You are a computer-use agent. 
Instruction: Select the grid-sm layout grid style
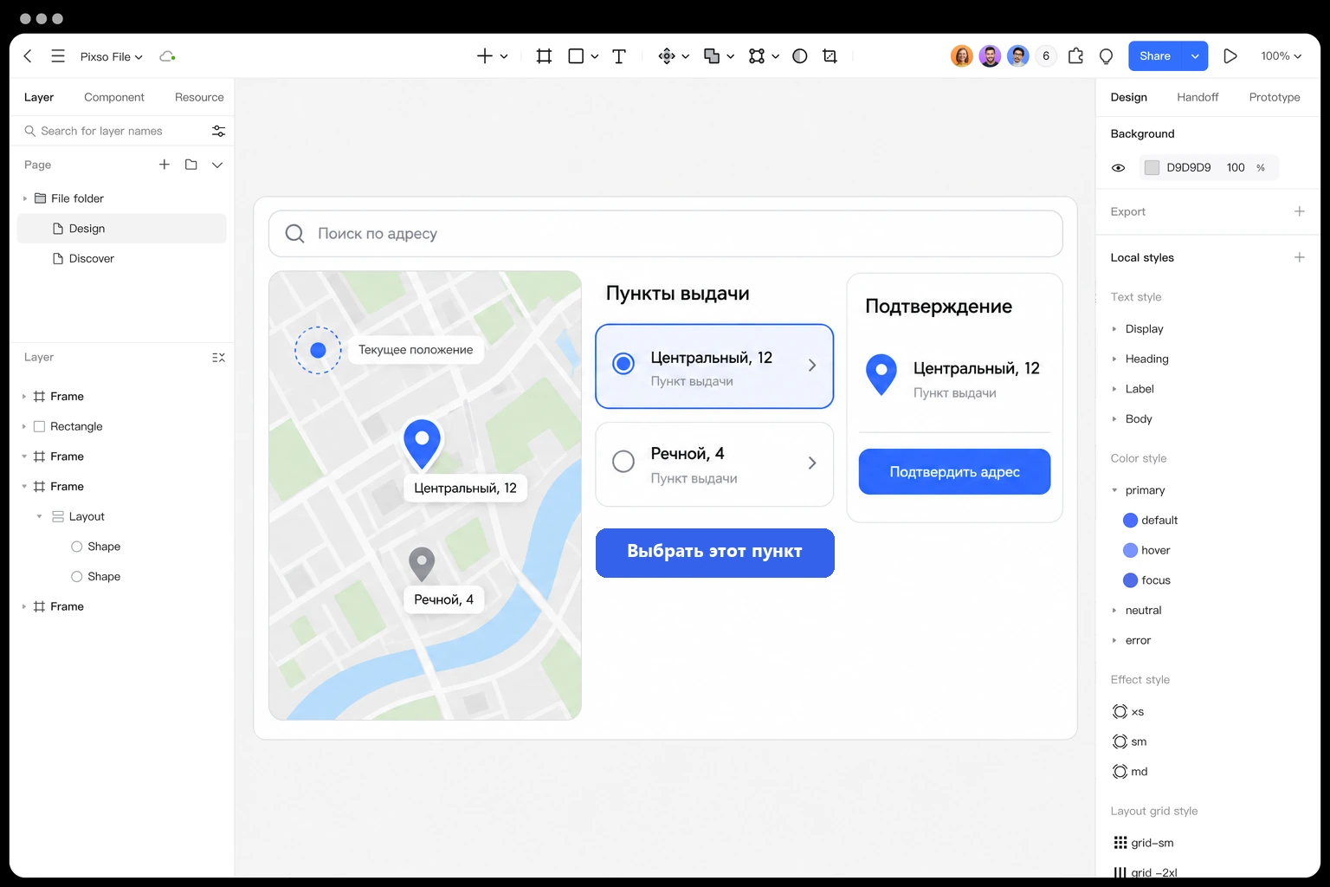pyautogui.click(x=1143, y=843)
